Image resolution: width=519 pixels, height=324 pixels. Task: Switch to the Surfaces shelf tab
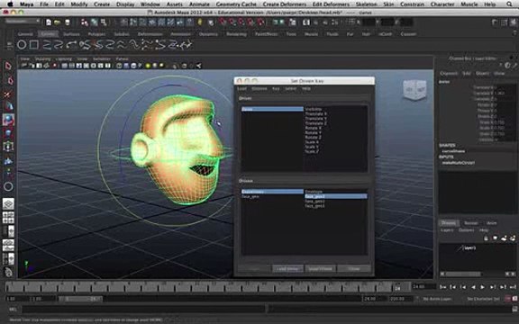click(71, 34)
